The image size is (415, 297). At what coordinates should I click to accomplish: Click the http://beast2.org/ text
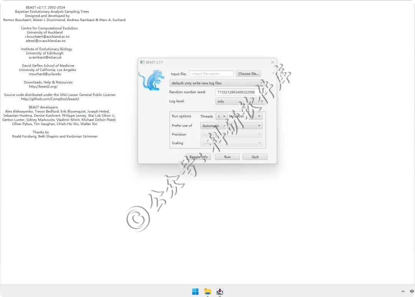pyautogui.click(x=43, y=86)
